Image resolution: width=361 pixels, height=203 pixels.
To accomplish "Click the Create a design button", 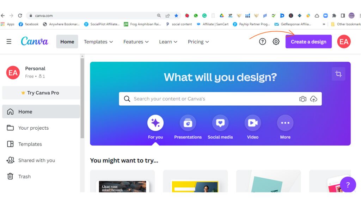I will pyautogui.click(x=308, y=42).
